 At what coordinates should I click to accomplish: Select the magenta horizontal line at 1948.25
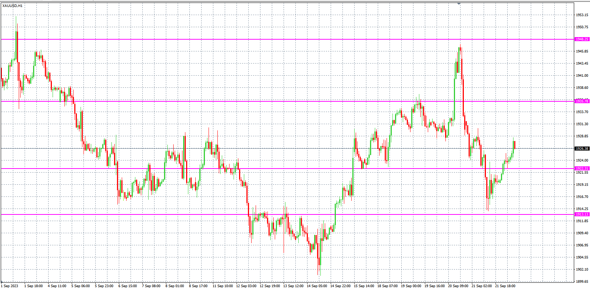pos(257,39)
